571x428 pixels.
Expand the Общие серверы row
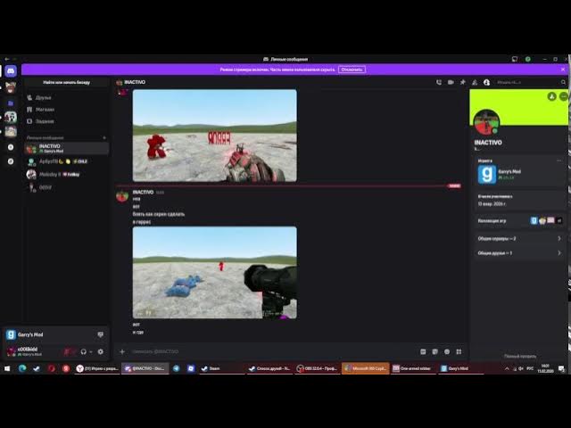(x=519, y=239)
